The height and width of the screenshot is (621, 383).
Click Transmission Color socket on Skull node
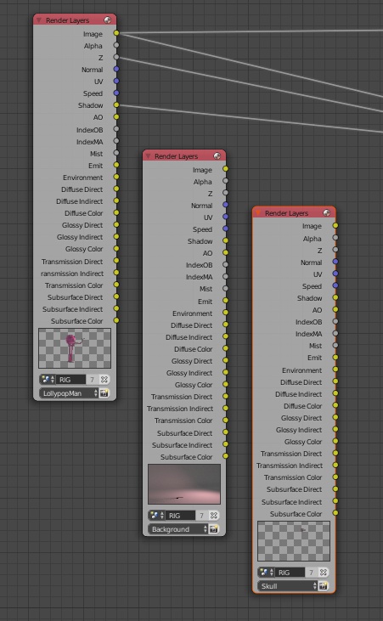tap(335, 477)
